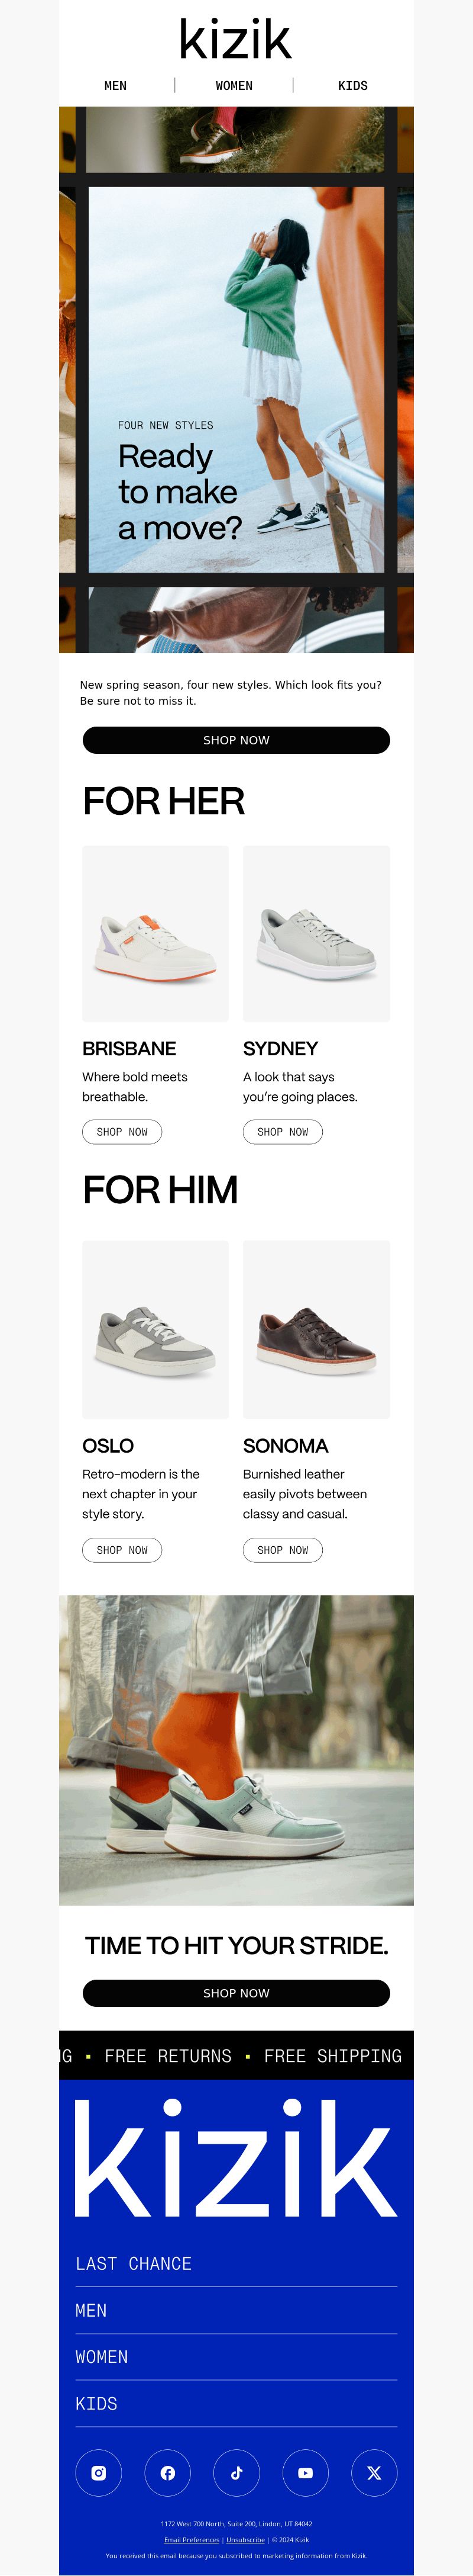The height and width of the screenshot is (2576, 473).
Task: Select WOMEN in the top navigation
Action: point(235,86)
